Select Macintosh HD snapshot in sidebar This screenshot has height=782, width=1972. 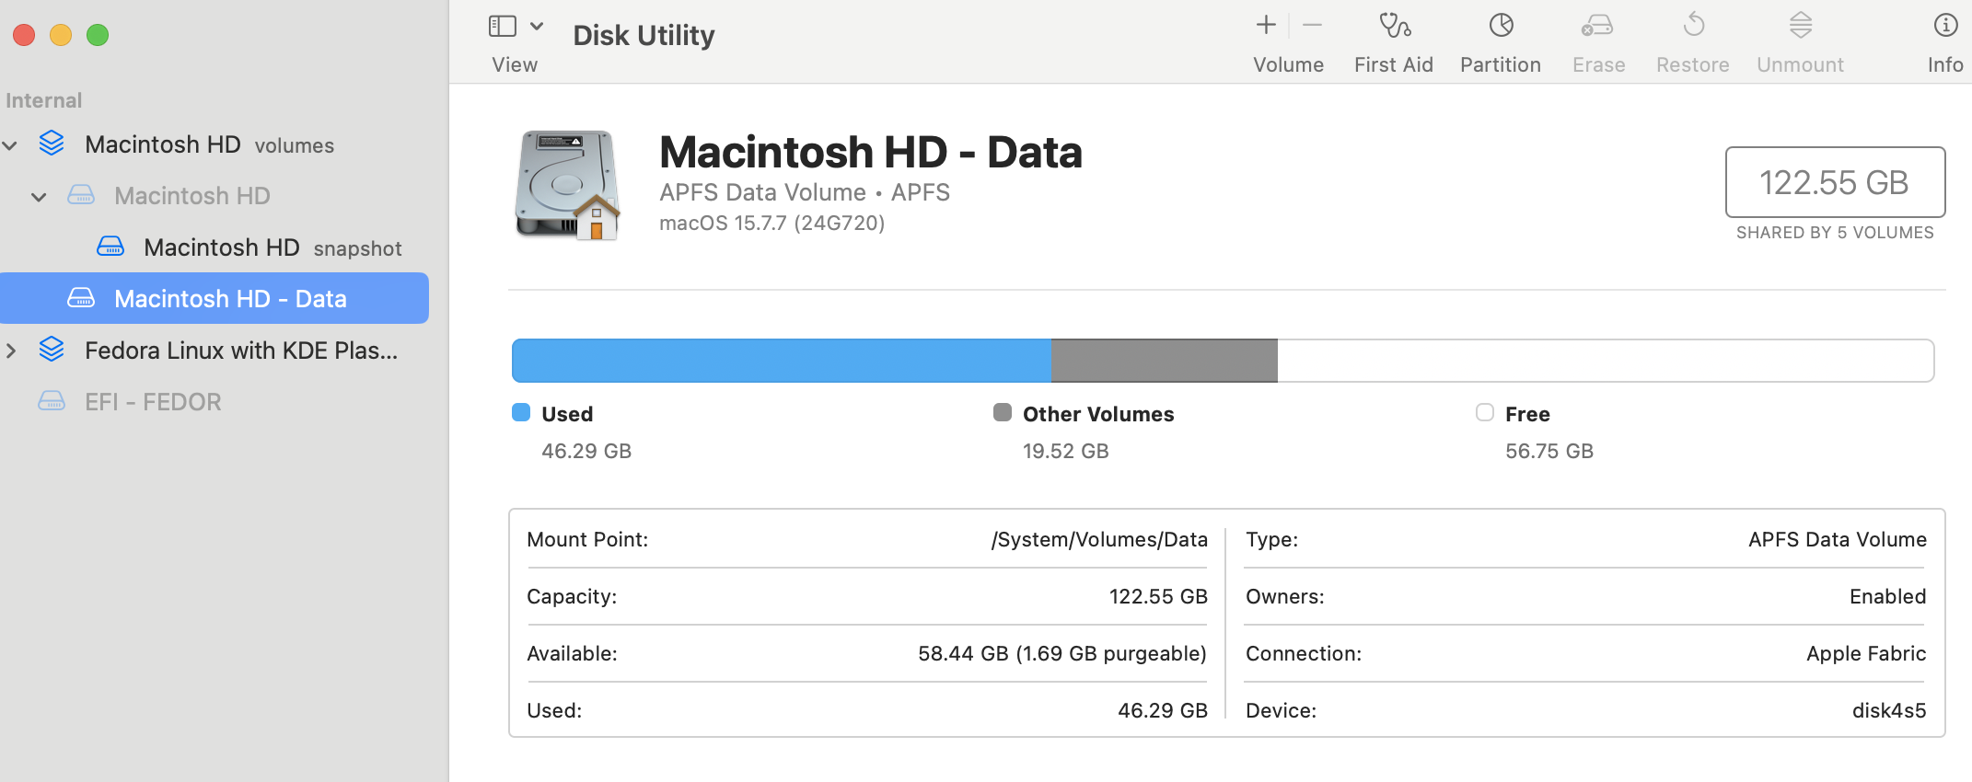215,247
